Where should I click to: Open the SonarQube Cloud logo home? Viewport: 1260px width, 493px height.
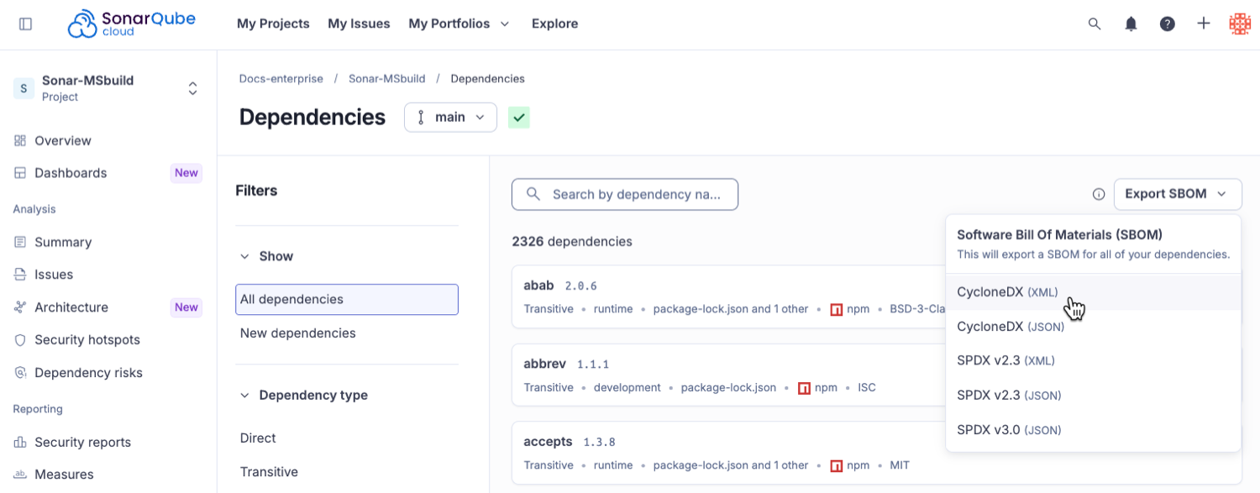[132, 24]
